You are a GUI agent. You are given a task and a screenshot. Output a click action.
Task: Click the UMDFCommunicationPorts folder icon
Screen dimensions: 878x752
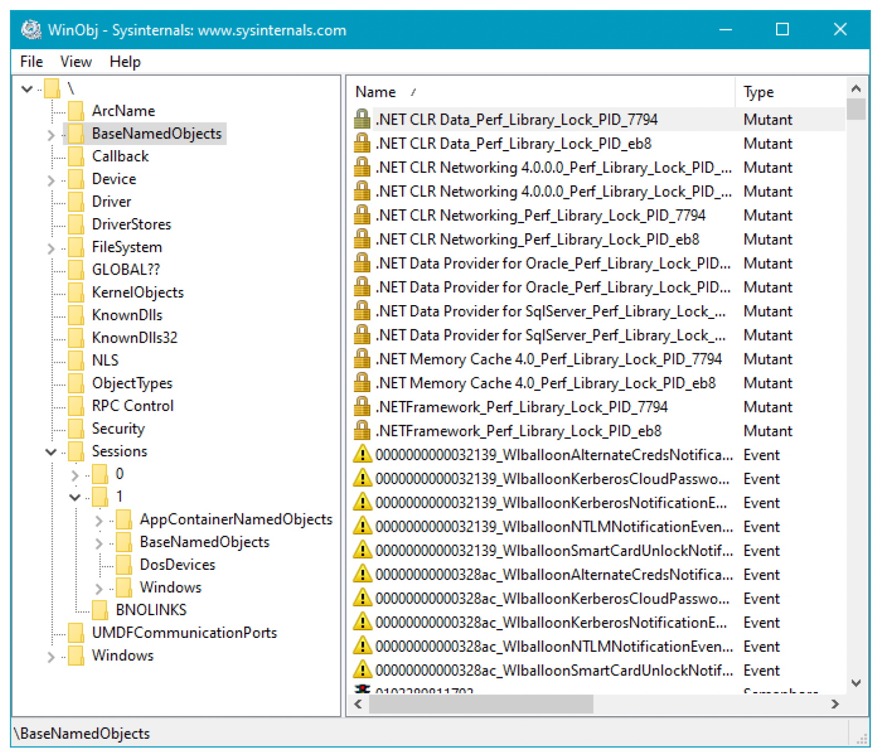coord(76,633)
